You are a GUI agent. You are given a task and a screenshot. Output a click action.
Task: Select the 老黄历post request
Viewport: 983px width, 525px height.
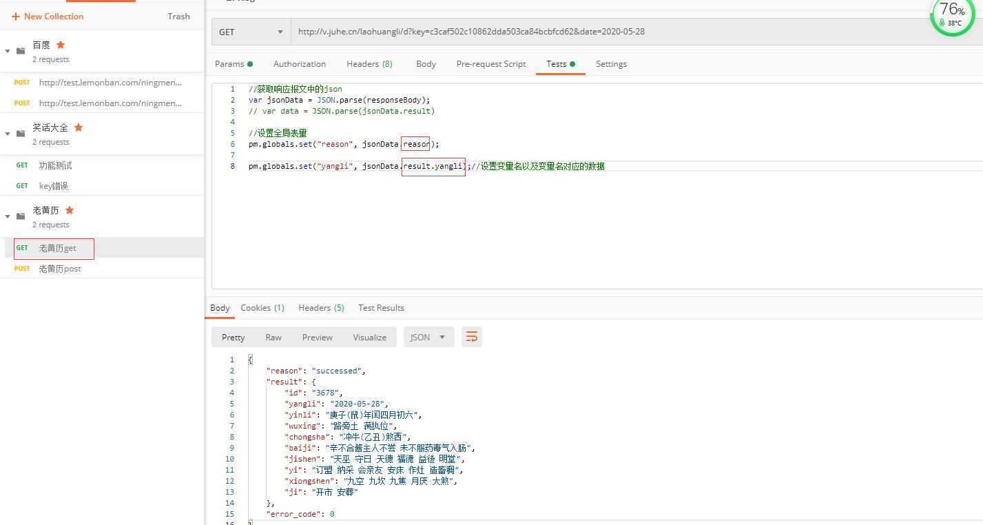tap(102, 269)
